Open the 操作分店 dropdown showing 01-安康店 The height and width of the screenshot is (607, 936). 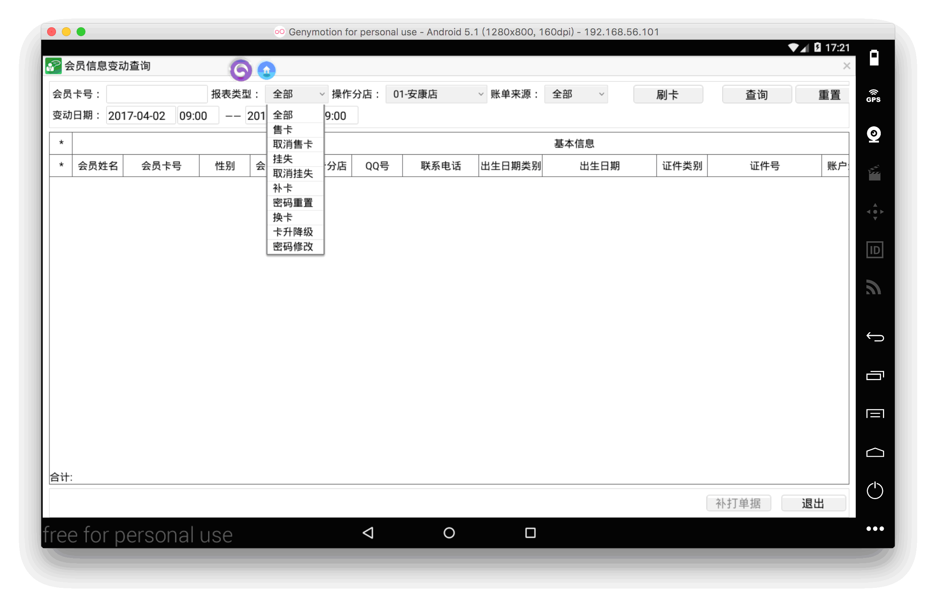point(436,94)
